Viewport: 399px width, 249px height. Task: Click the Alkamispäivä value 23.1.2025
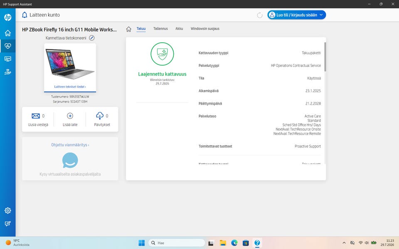[313, 91]
